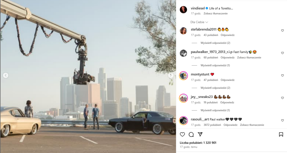Open the comment bubble icon

[x=191, y=134]
